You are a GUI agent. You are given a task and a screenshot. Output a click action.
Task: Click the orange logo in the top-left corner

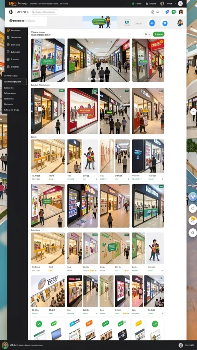13,3
